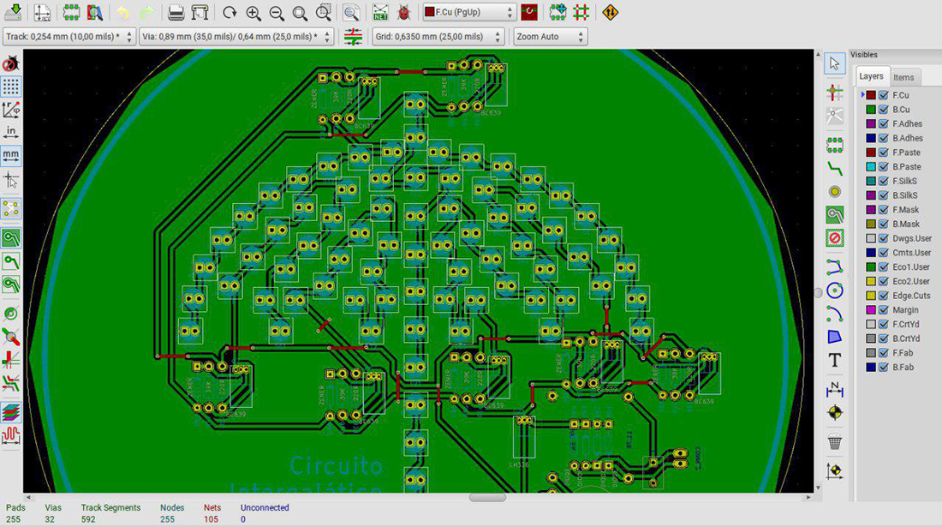Select the Delete items trash tool
The height and width of the screenshot is (527, 942).
tap(834, 441)
